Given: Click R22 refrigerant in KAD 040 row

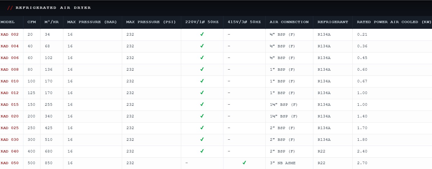Looking at the screenshot, I should coord(321,151).
